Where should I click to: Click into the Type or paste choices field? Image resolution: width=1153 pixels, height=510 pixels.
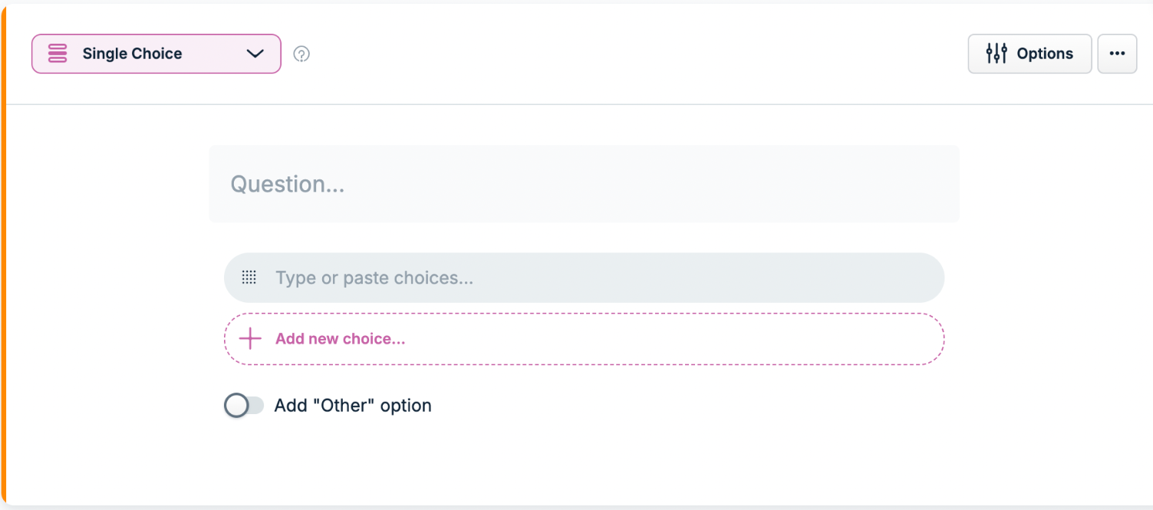tap(584, 278)
